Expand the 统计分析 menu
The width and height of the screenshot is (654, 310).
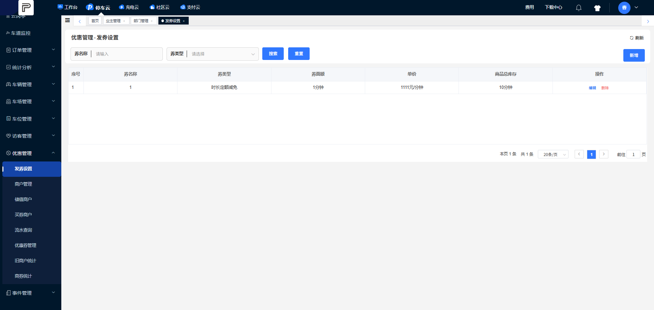[31, 67]
